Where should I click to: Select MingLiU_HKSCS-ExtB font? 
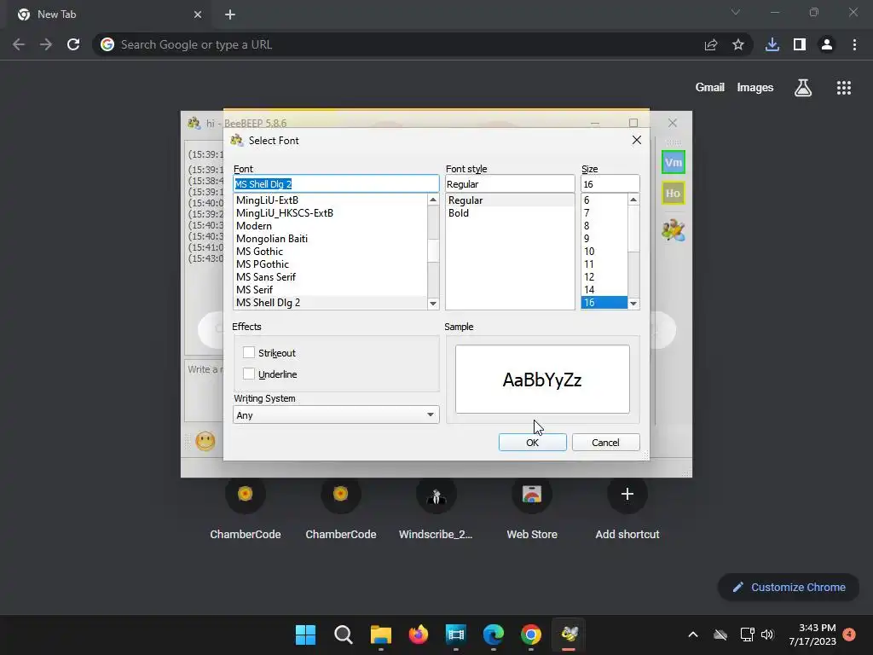(x=331, y=212)
